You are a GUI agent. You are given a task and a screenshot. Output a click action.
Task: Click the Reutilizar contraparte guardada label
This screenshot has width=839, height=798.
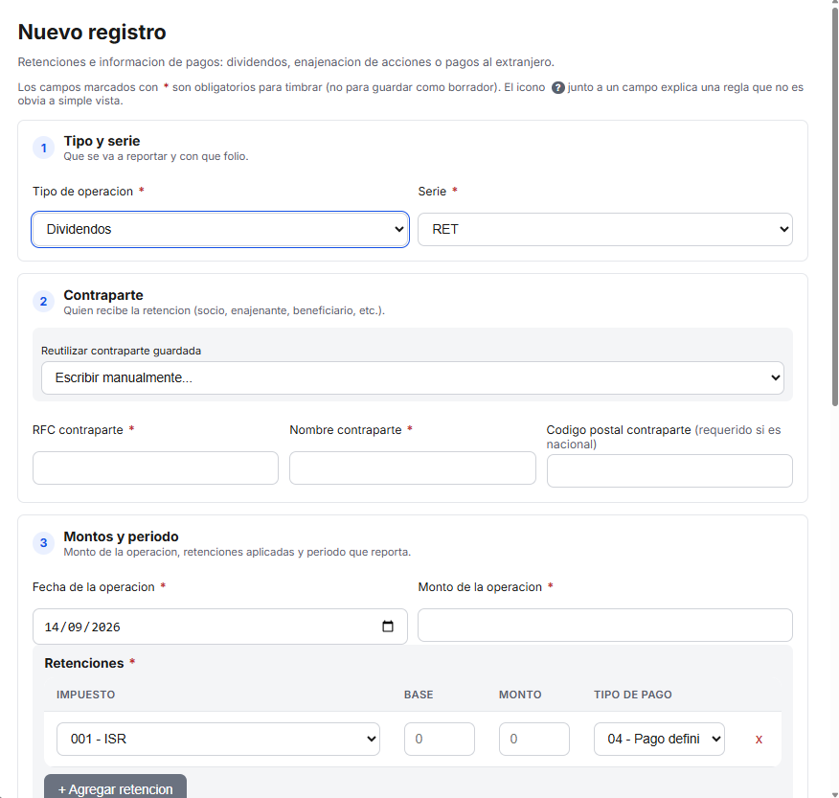[x=121, y=351]
